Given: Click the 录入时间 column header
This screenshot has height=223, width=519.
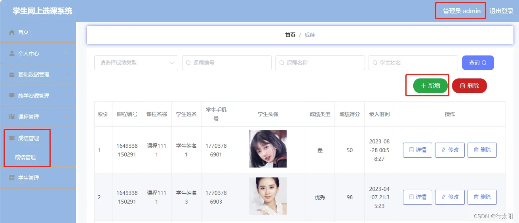Looking at the screenshot, I should pos(379,114).
